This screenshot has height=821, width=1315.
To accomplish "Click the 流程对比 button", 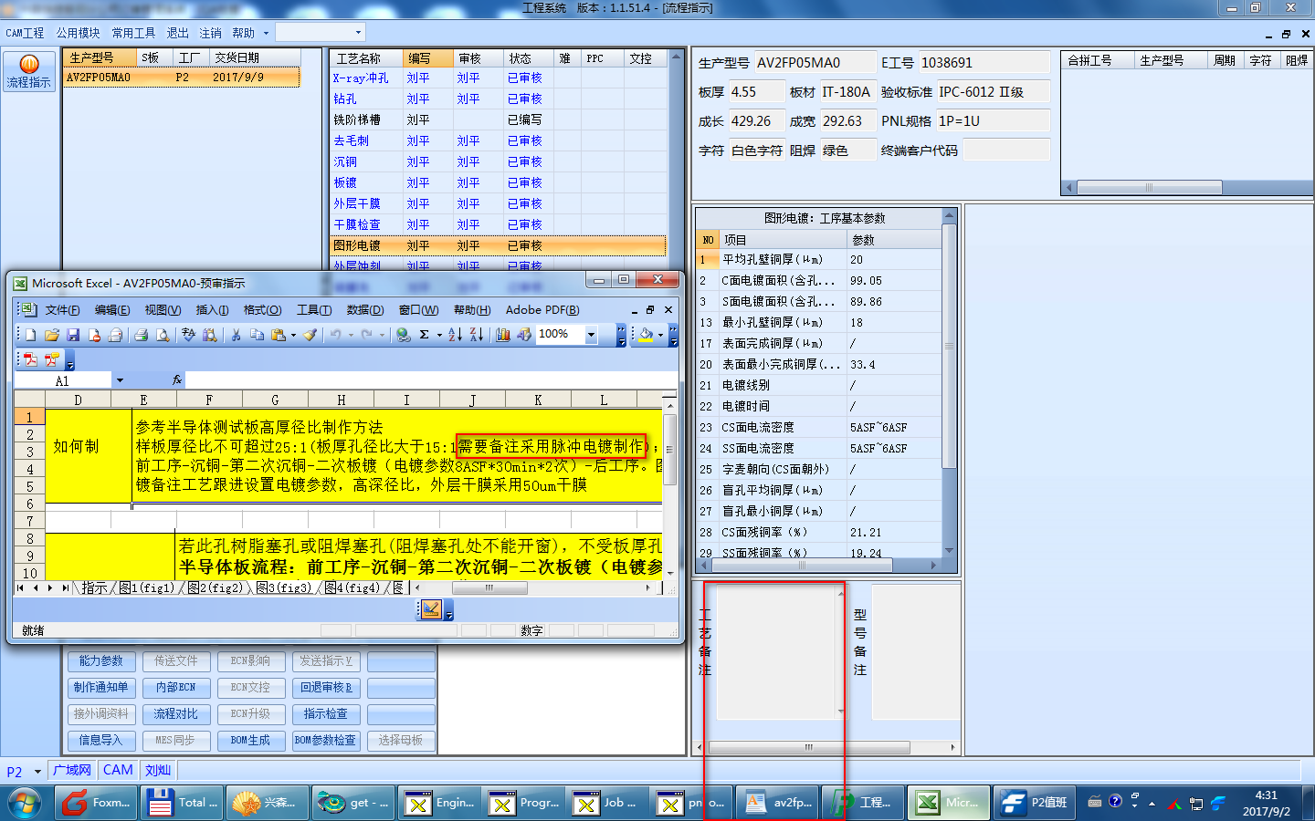I will click(176, 713).
